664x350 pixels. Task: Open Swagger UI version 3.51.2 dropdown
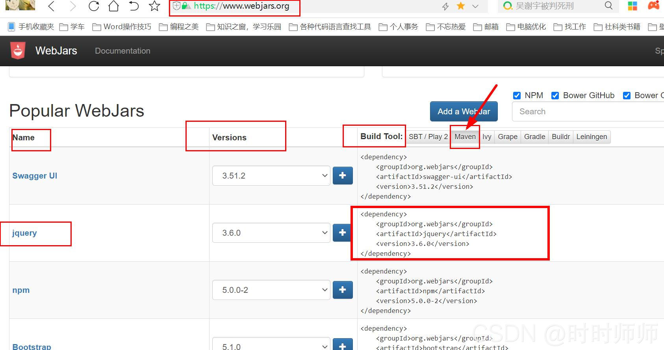271,175
